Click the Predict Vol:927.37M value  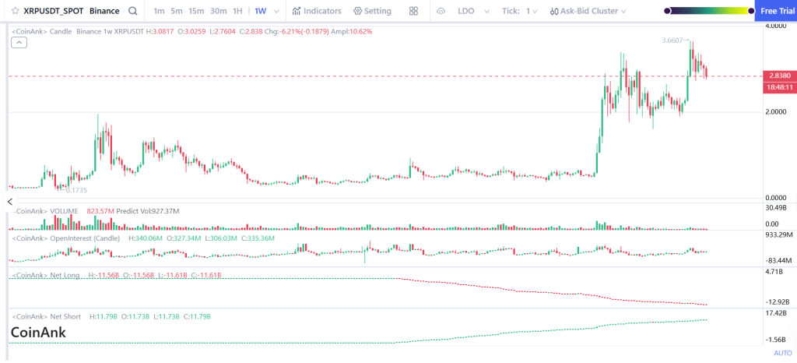(147, 211)
